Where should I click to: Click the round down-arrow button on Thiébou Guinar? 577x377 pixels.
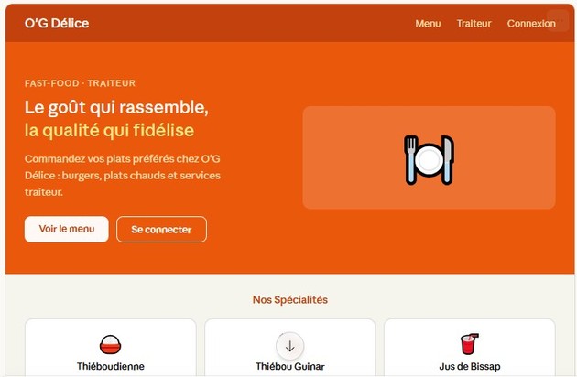click(x=290, y=346)
